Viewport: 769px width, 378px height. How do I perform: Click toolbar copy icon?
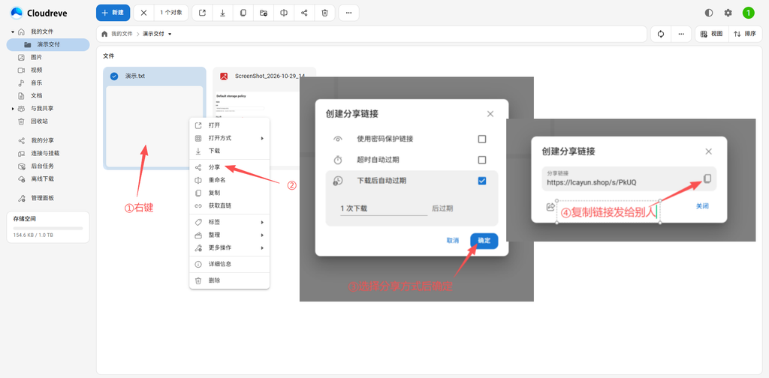(243, 13)
